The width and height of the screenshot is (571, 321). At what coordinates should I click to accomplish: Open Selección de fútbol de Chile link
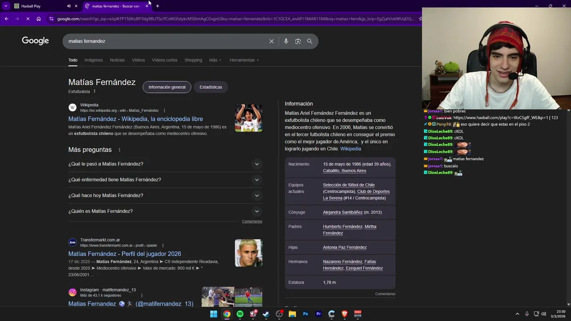pos(349,185)
